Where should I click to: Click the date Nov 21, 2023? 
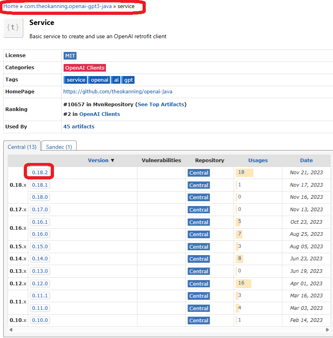(306, 173)
